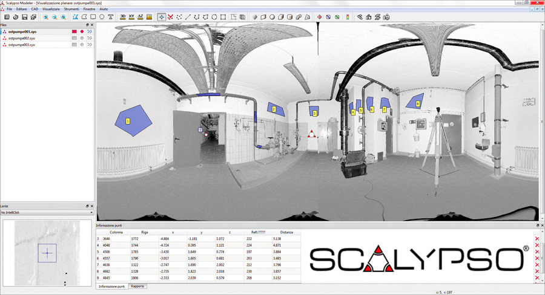Toggle red circle for ostpumpe001.syo

click(x=82, y=31)
